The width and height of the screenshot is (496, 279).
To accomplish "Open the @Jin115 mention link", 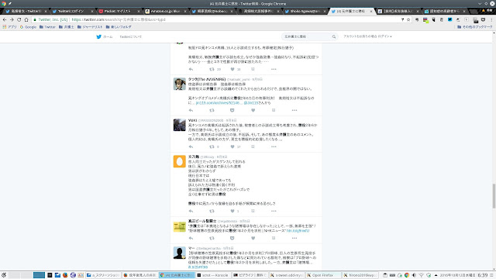I will [x=251, y=103].
